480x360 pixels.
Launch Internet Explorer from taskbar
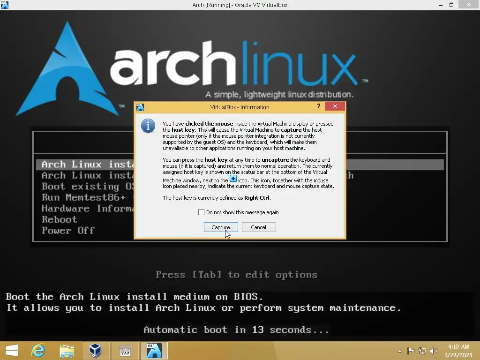(x=38, y=351)
